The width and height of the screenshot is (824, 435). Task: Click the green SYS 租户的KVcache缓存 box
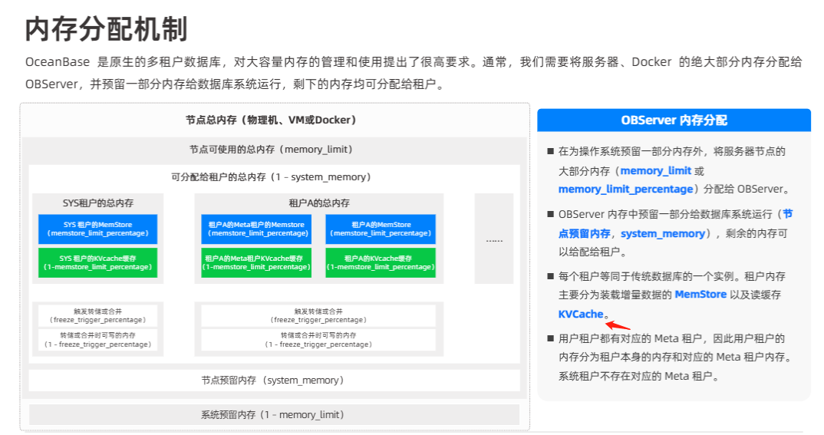coord(97,262)
